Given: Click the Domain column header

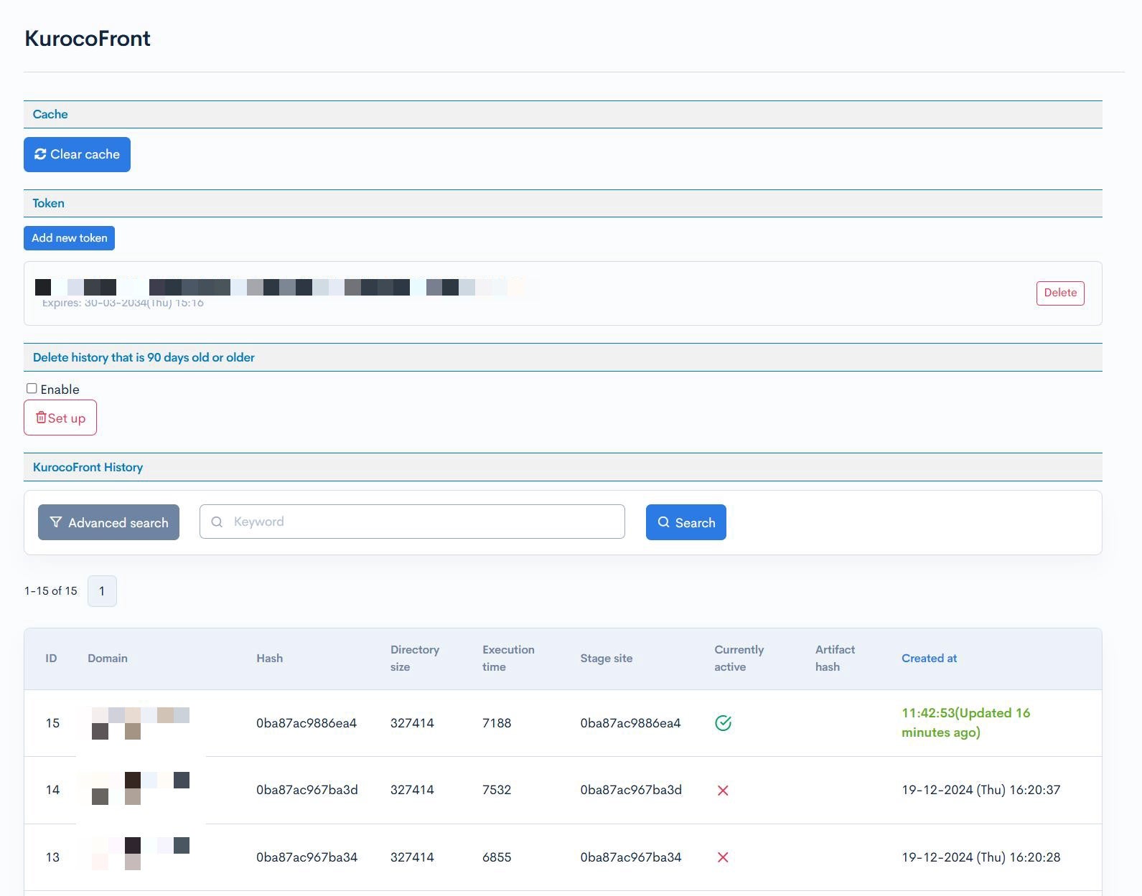Looking at the screenshot, I should pos(108,659).
